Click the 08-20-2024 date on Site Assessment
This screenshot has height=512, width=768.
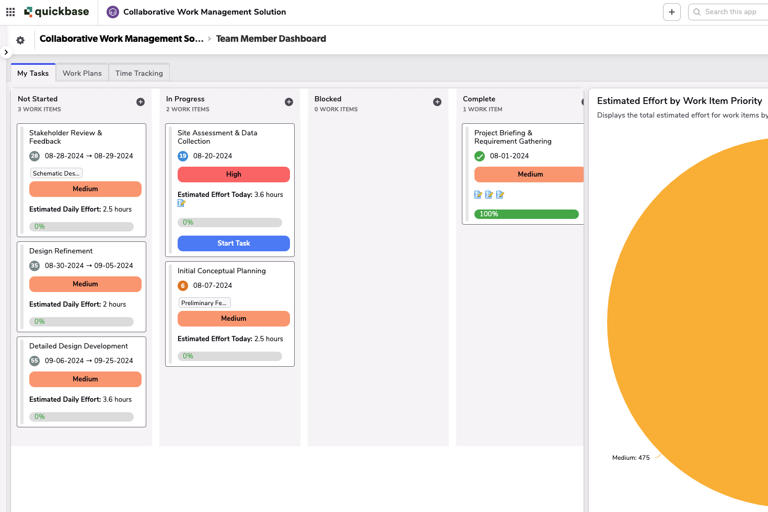(213, 156)
